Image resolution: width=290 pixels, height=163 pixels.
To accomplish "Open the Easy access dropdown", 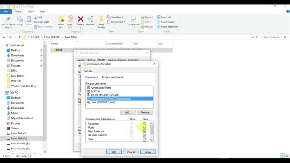I will coord(116,22).
